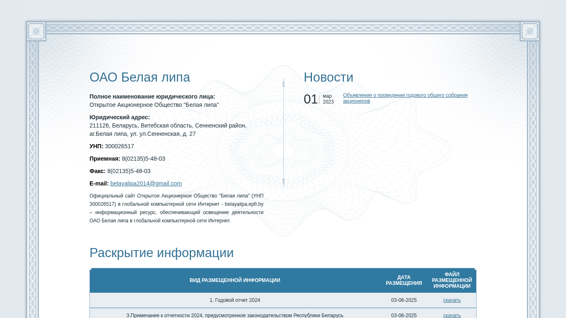The width and height of the screenshot is (566, 318).
Task: Click the "Новости" section heading
Action: click(x=328, y=77)
